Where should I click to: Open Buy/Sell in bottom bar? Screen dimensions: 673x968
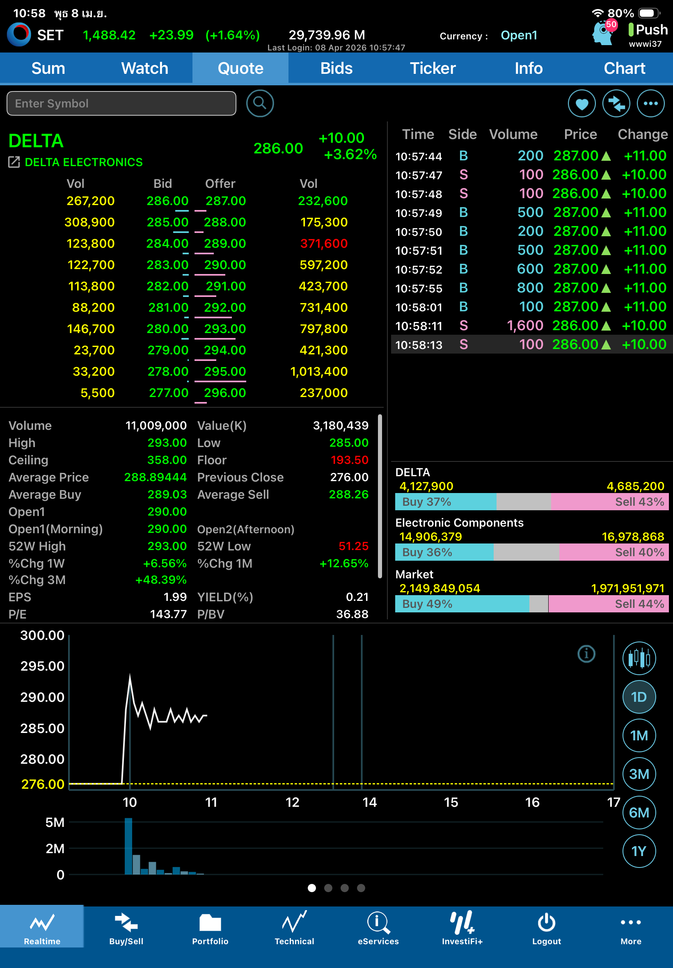126,928
